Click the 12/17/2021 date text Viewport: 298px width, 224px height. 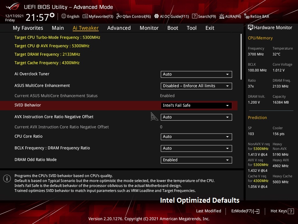[14, 16]
